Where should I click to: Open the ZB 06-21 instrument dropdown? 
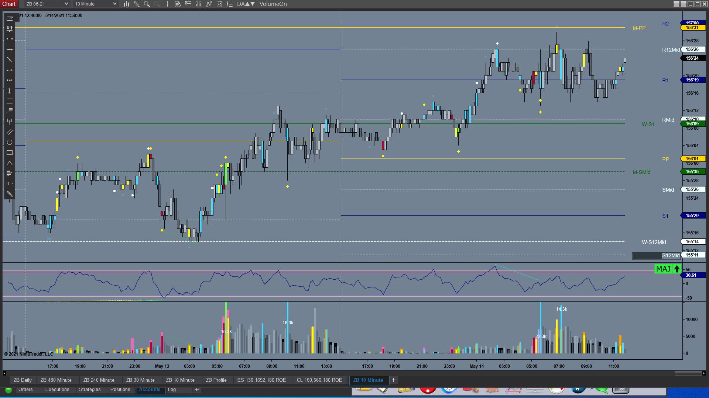click(47, 4)
